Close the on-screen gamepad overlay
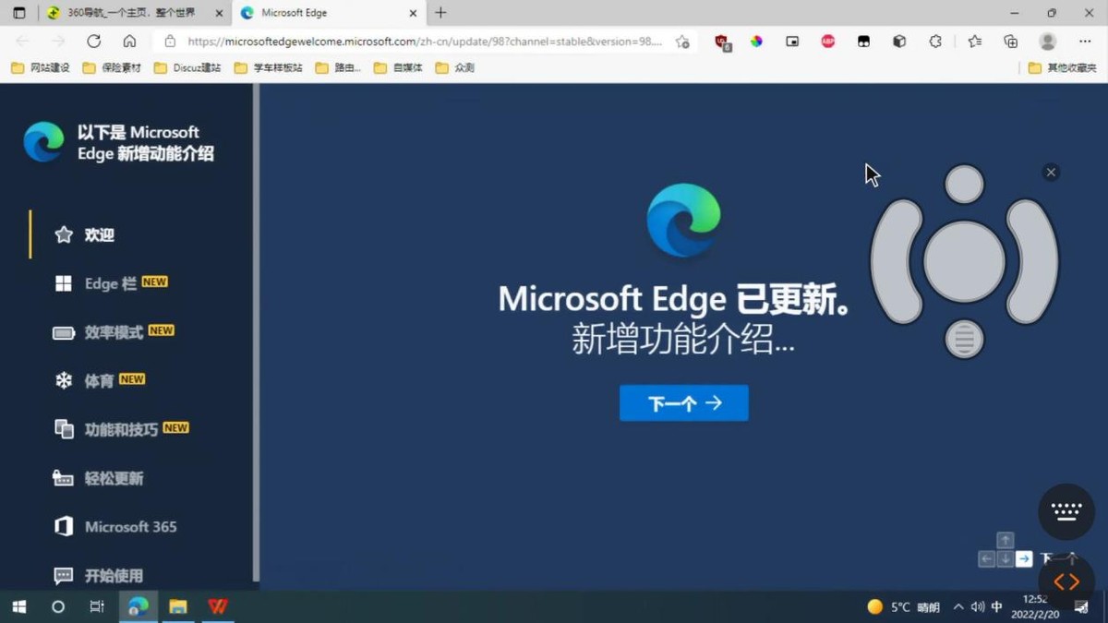 pyautogui.click(x=1051, y=173)
